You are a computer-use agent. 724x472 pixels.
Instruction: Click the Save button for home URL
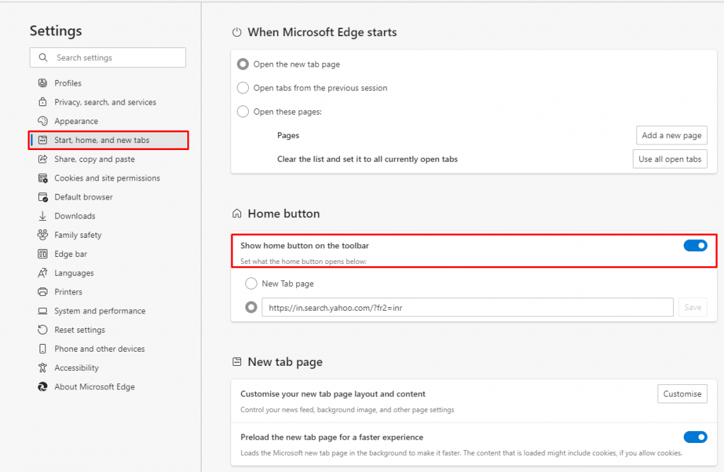[x=693, y=307]
